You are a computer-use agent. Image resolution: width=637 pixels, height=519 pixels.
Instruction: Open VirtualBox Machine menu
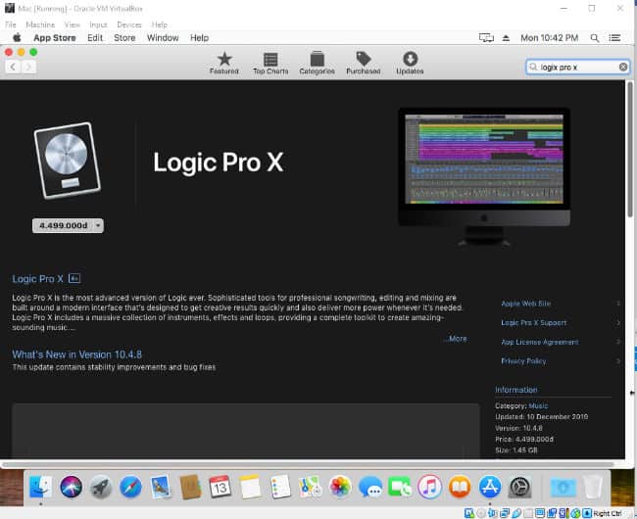pos(40,24)
